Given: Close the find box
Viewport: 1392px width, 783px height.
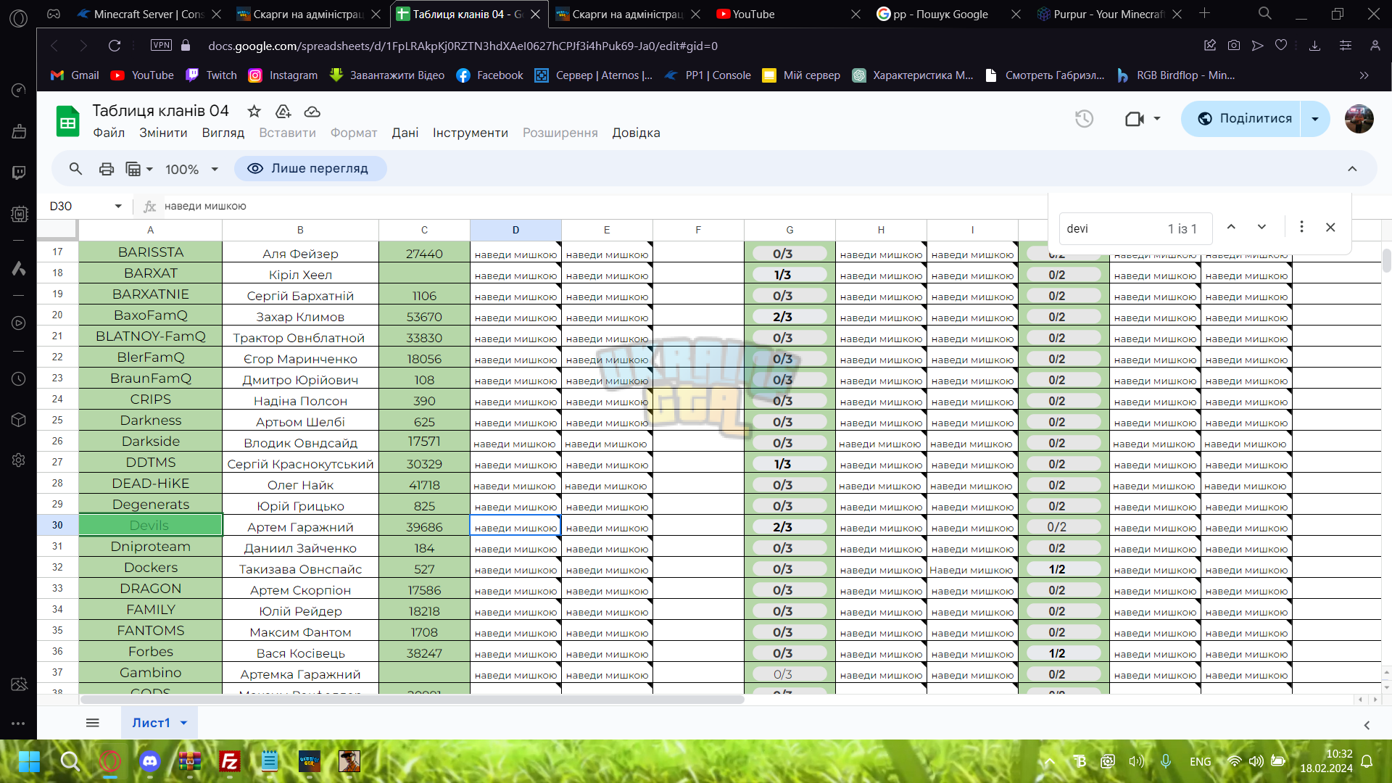Looking at the screenshot, I should [1330, 227].
